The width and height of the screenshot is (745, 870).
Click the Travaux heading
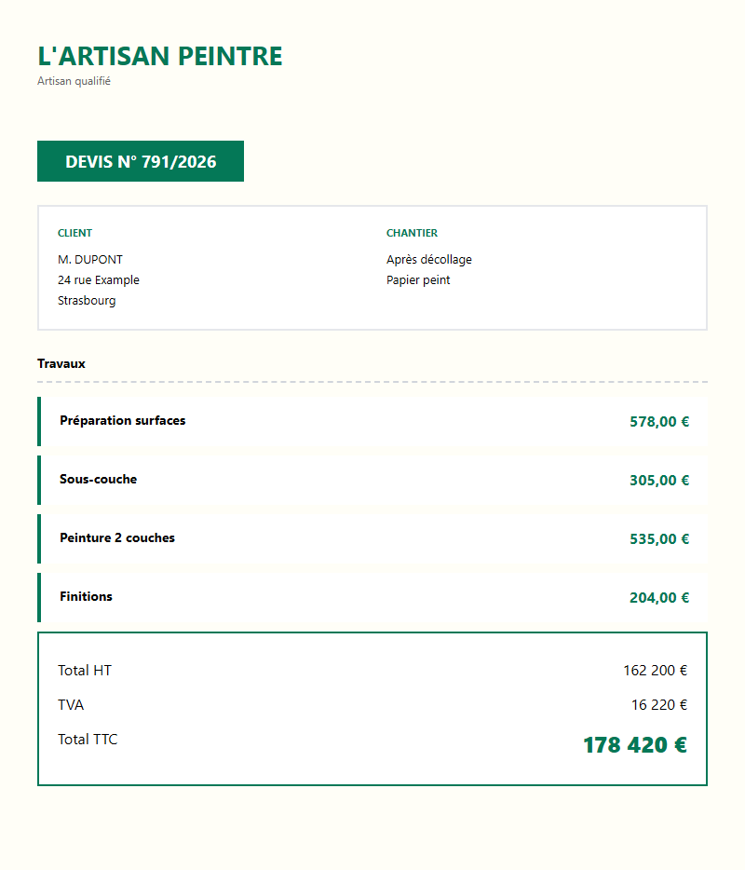[x=61, y=363]
